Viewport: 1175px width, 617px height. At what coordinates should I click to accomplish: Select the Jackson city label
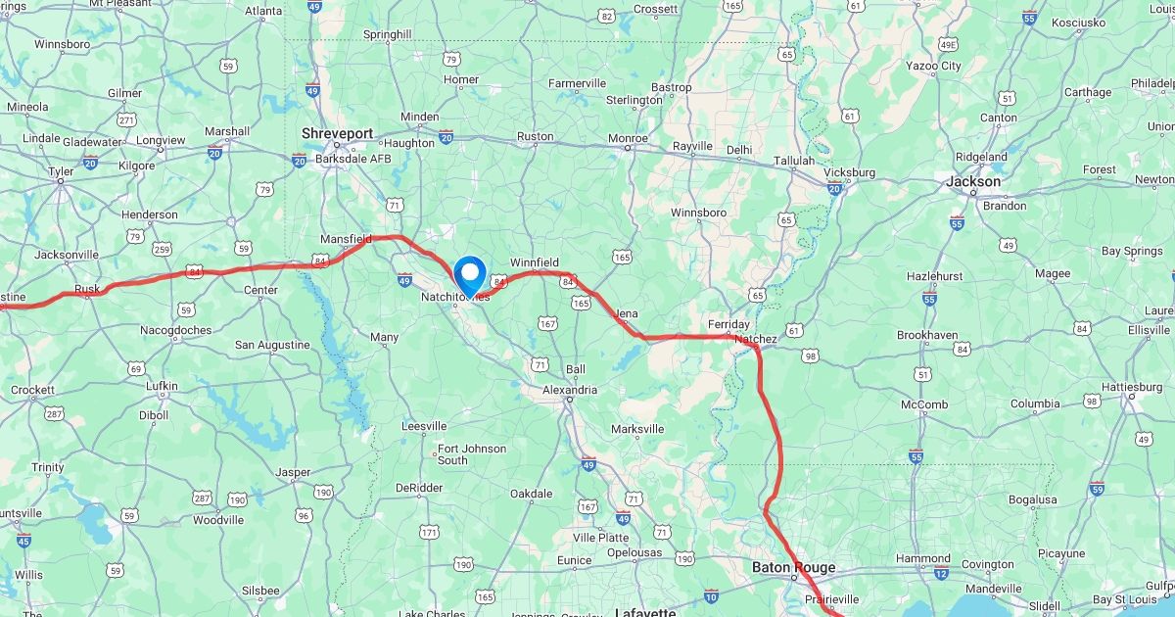(x=973, y=181)
